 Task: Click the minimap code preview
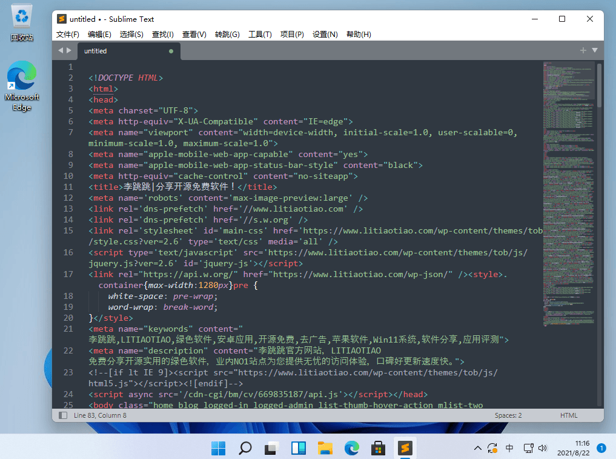[x=569, y=193]
